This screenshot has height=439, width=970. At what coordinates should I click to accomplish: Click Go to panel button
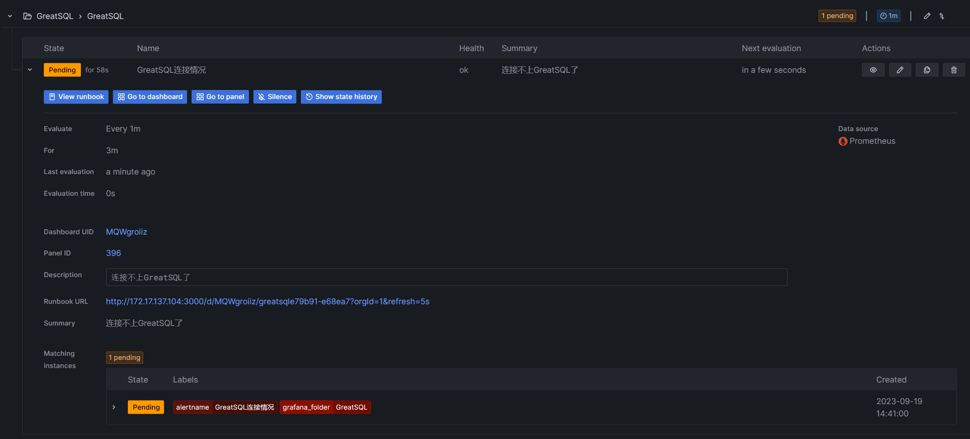220,97
